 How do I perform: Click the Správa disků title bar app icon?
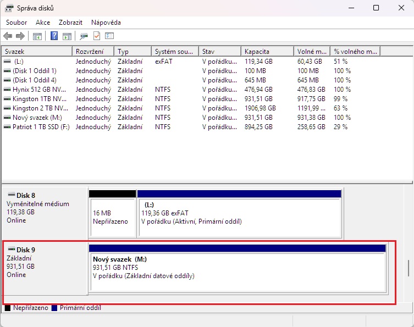[9, 8]
